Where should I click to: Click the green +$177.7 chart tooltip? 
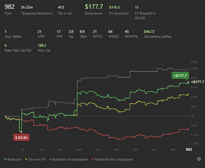click(180, 76)
